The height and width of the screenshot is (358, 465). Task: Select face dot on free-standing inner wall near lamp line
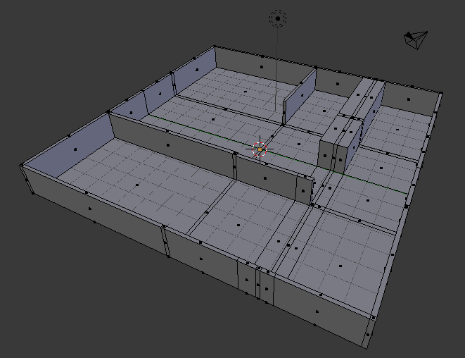pos(302,95)
